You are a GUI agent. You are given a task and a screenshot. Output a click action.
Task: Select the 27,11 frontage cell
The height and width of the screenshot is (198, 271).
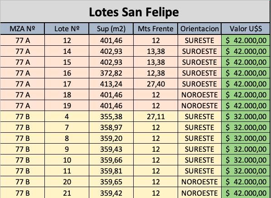click(155, 116)
